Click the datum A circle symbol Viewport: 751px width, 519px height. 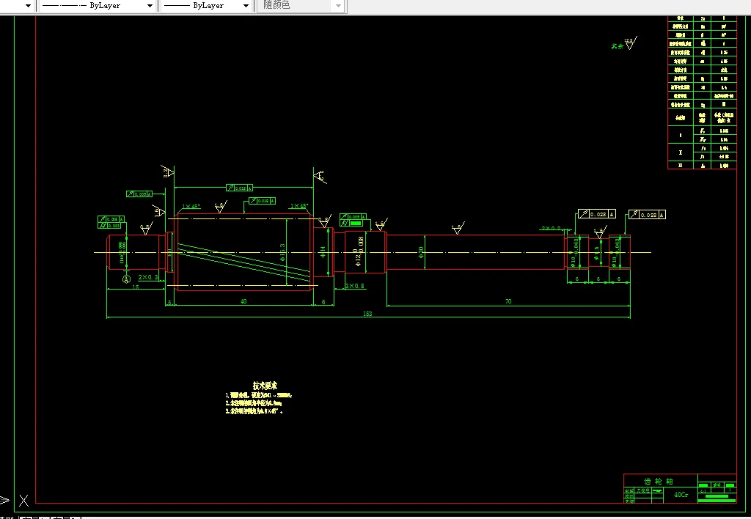[126, 279]
